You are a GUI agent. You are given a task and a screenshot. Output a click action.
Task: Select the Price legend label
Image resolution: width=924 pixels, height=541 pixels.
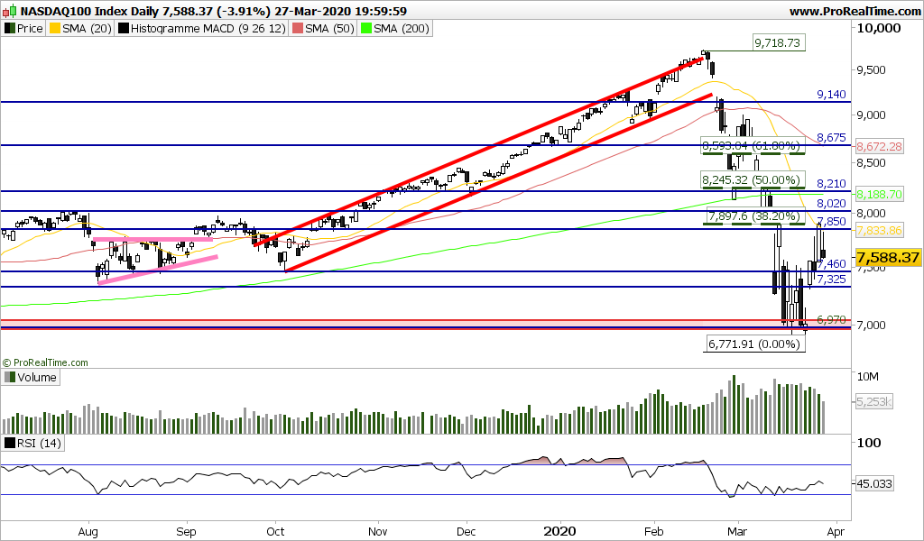point(30,28)
